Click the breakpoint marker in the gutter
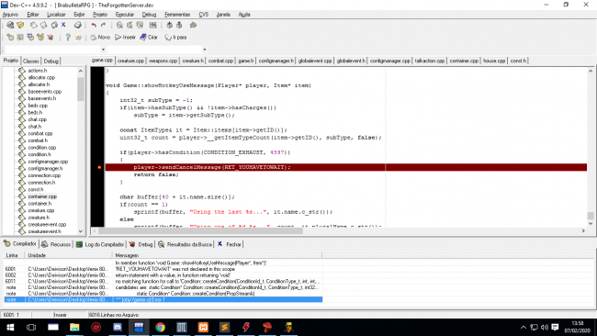 click(x=99, y=167)
